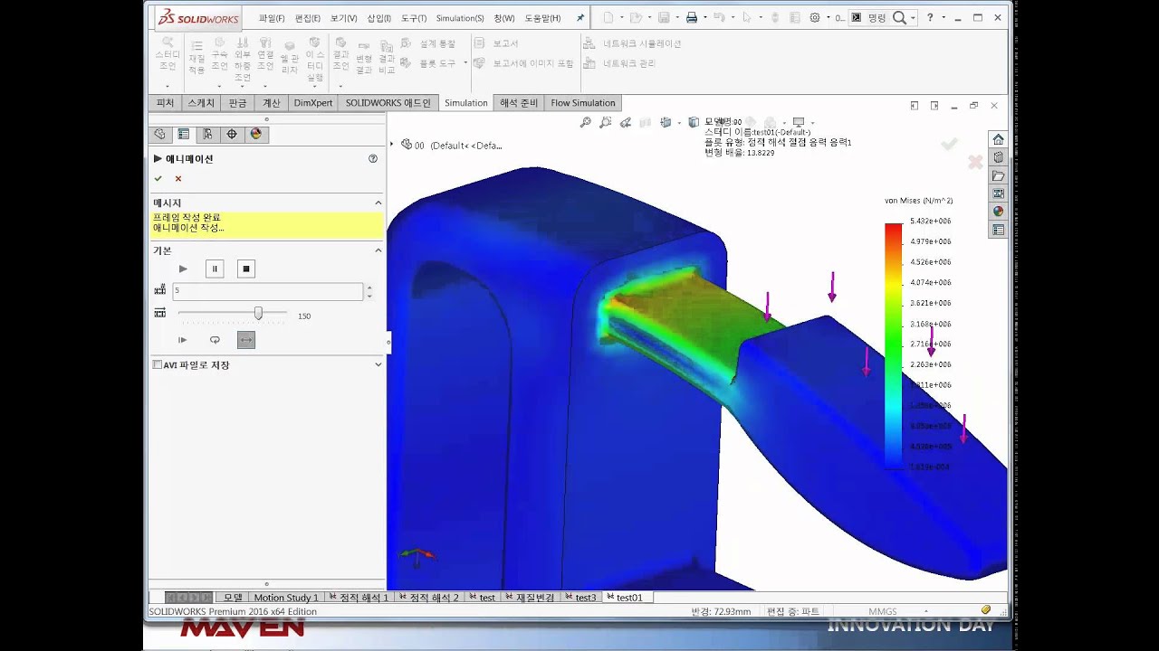Screen dimensions: 1159x651
Task: Toggle the reciprocate animation mode button
Action: (246, 340)
